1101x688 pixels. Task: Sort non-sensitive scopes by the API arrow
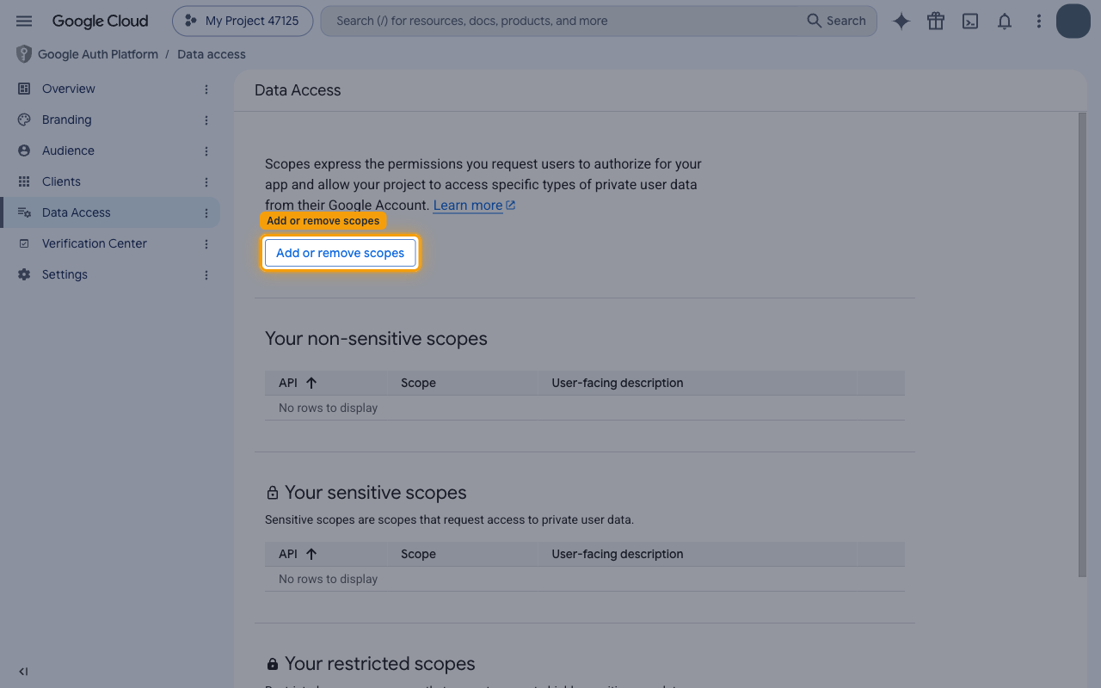(x=311, y=383)
